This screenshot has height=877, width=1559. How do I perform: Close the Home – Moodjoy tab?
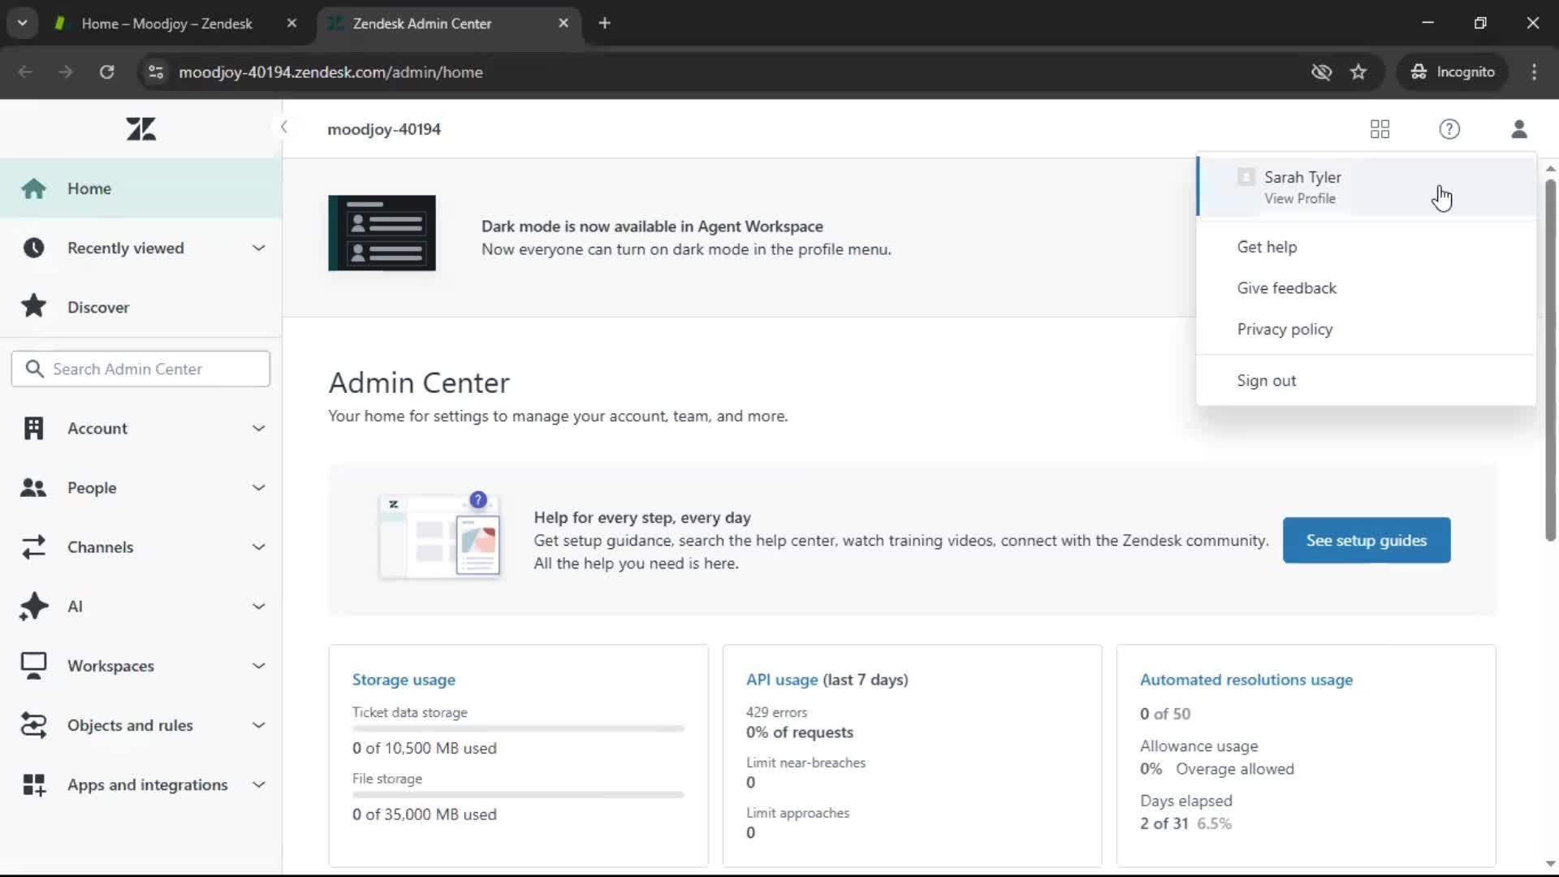click(x=292, y=24)
